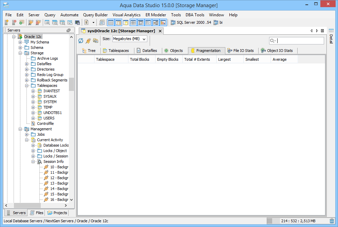Collapse the Tablespaces node

tap(27, 86)
